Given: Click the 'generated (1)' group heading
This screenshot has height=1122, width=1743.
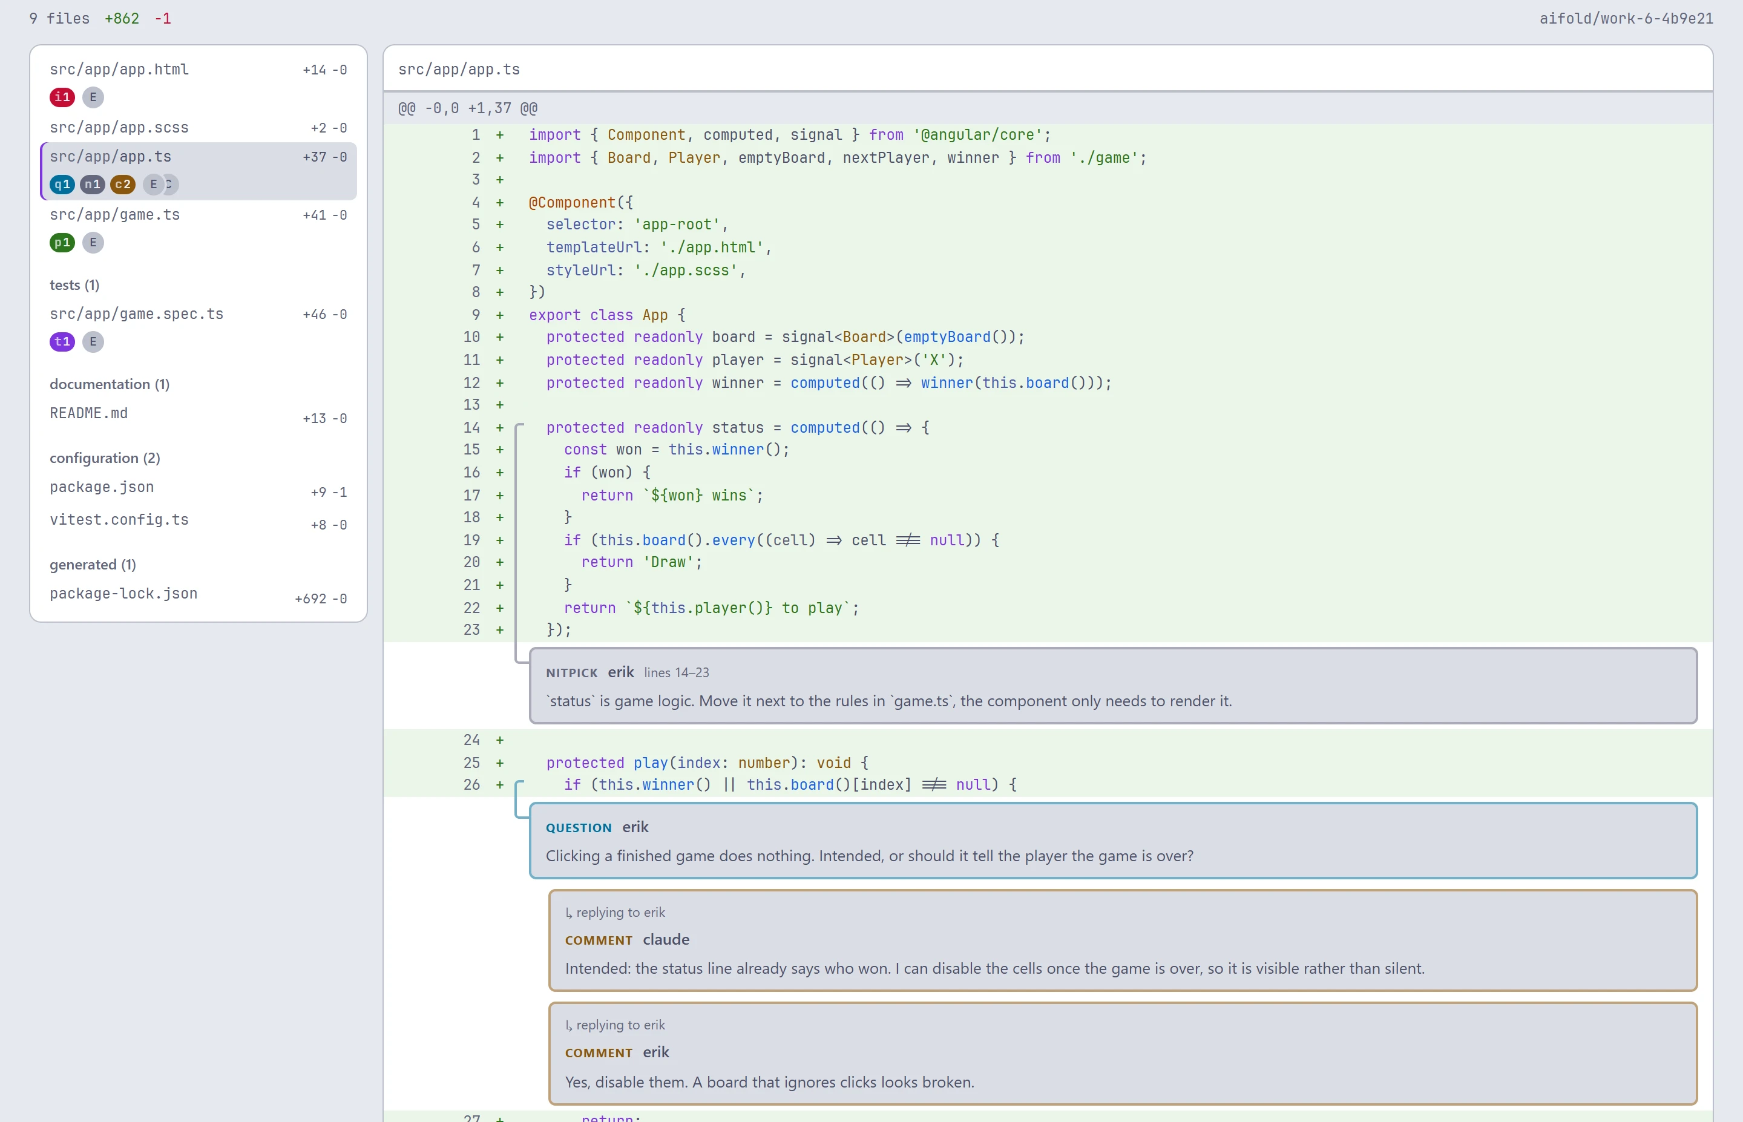Looking at the screenshot, I should (x=93, y=565).
